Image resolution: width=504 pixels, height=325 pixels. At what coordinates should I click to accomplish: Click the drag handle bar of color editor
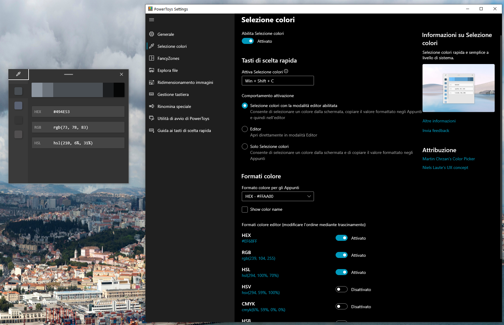[69, 74]
